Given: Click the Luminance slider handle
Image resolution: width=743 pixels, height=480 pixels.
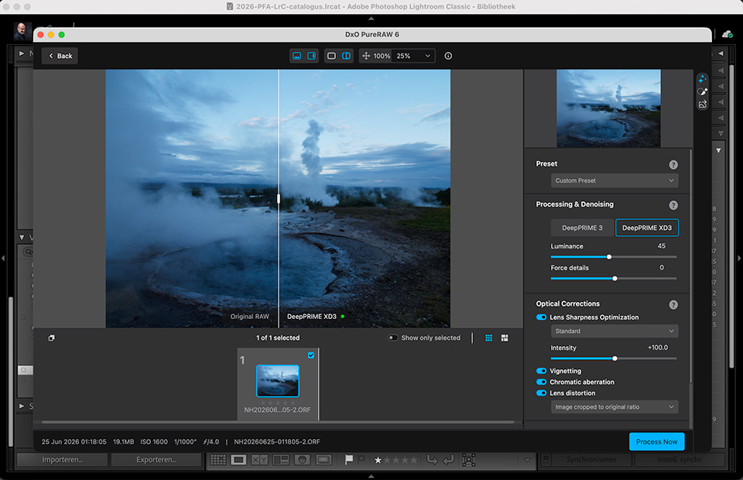Looking at the screenshot, I should [x=609, y=257].
